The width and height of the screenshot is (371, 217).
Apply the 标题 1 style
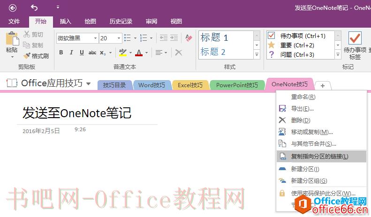[214, 37]
